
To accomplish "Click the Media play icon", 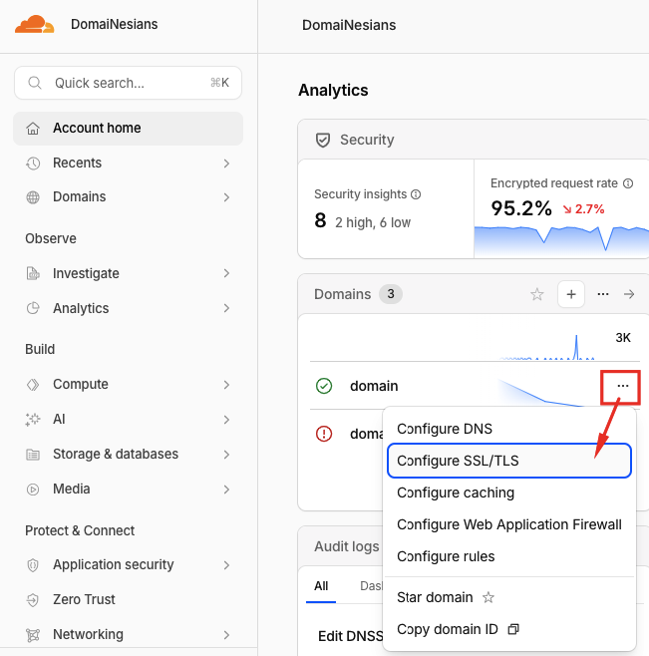I will [33, 490].
